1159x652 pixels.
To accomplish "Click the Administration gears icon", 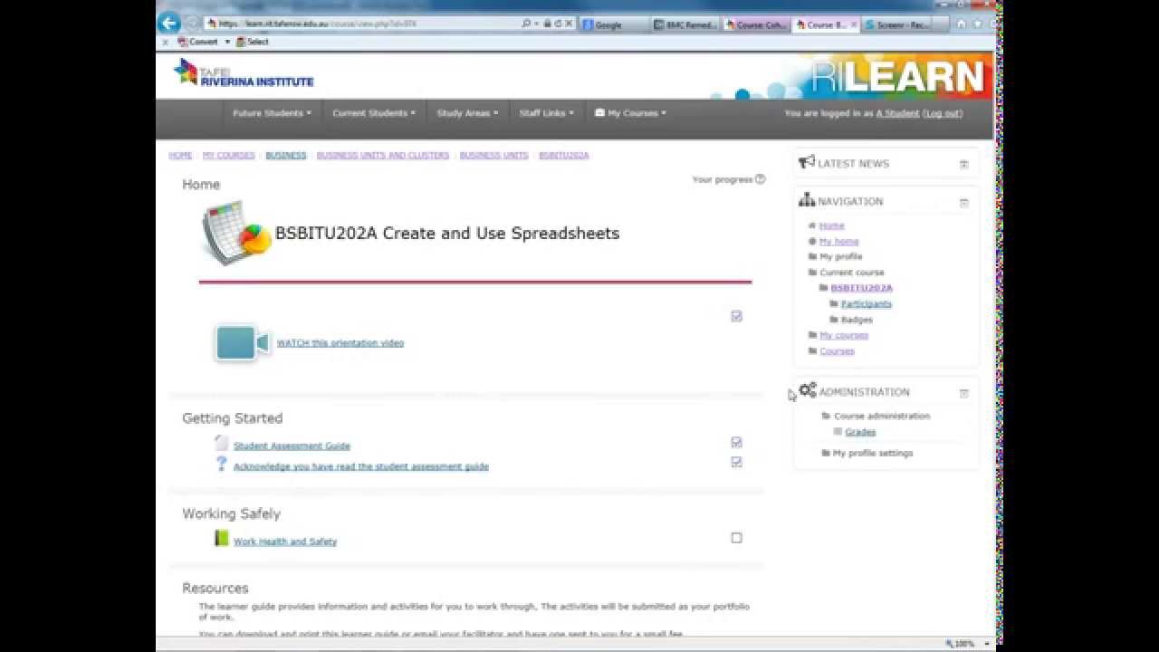I will point(808,390).
